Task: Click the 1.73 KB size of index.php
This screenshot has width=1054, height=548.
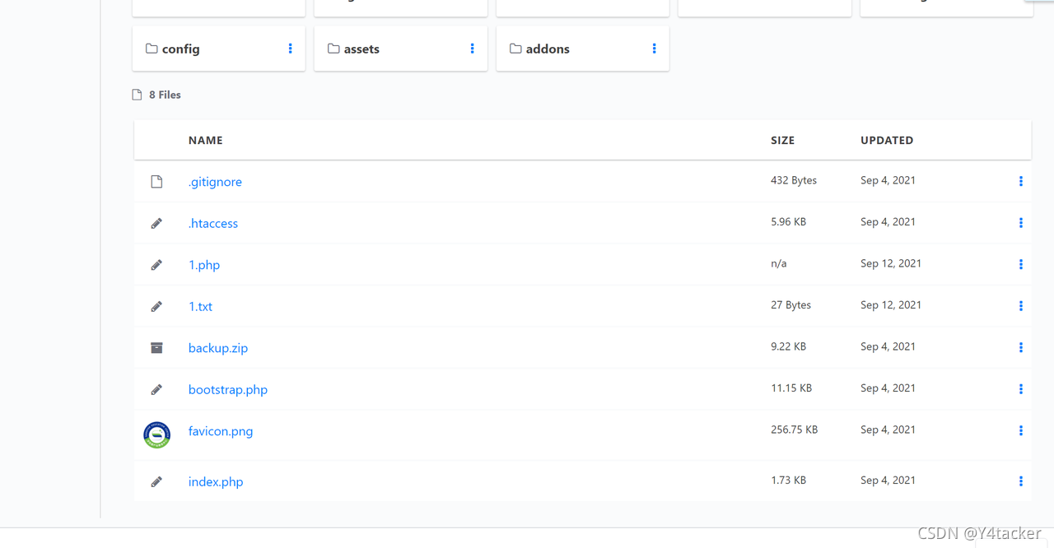Action: pos(788,480)
